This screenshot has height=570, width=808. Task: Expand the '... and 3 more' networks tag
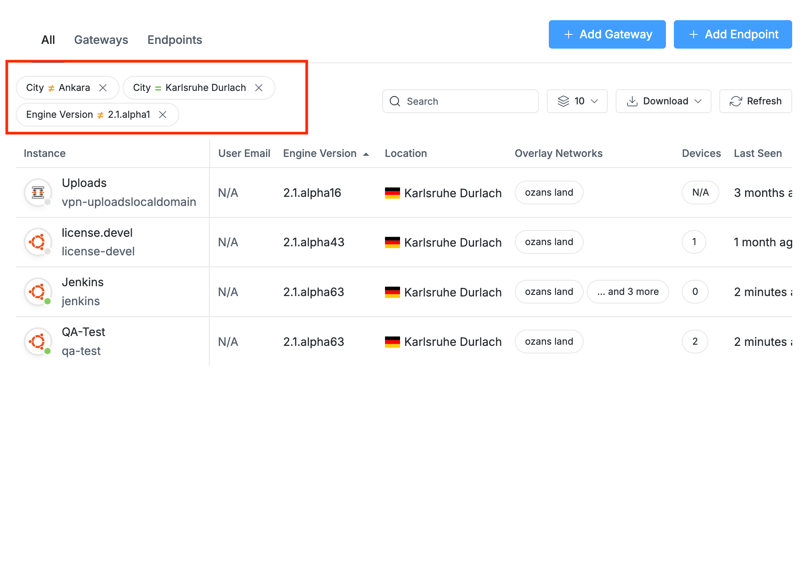(628, 292)
